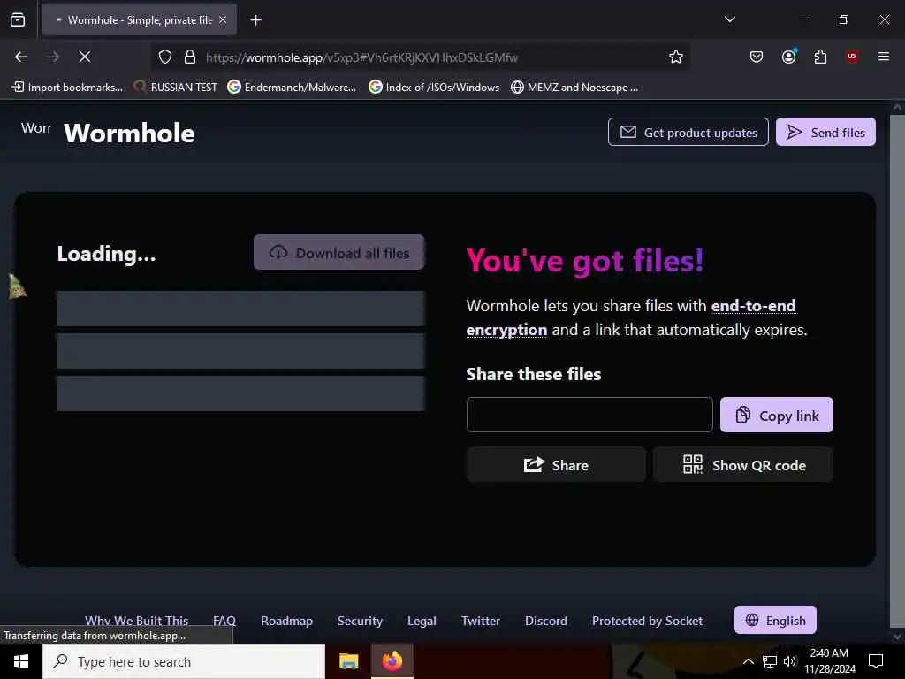Image resolution: width=905 pixels, height=679 pixels.
Task: Click Send files button
Action: (825, 133)
